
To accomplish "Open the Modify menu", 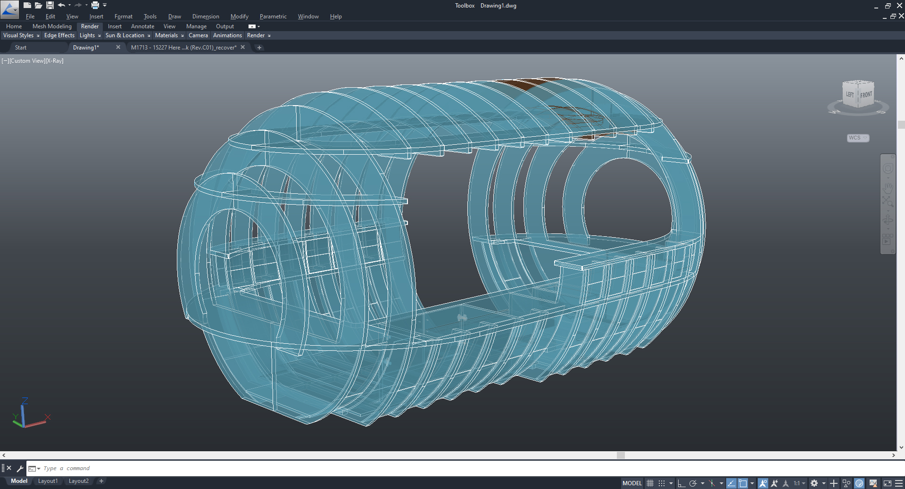I will tap(239, 17).
